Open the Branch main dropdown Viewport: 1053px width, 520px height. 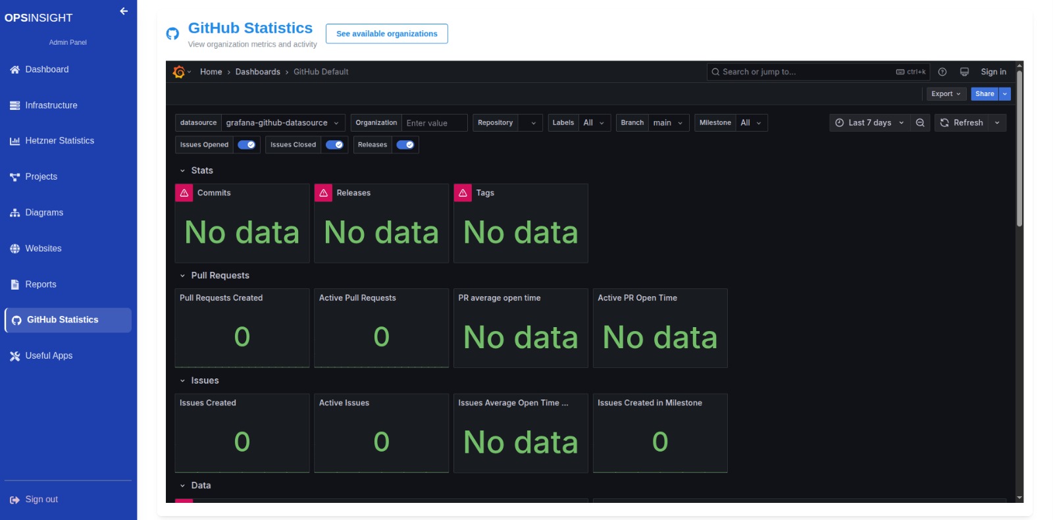point(669,123)
